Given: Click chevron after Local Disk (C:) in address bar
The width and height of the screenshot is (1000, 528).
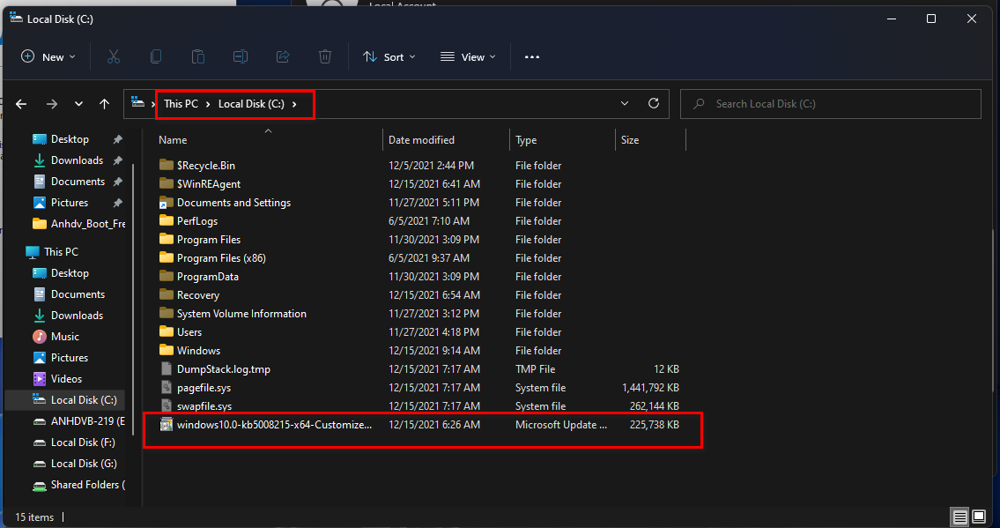Looking at the screenshot, I should 294,104.
